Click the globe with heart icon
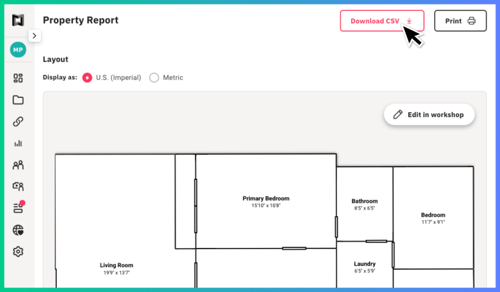Viewport: 500px width, 292px height. [18, 230]
